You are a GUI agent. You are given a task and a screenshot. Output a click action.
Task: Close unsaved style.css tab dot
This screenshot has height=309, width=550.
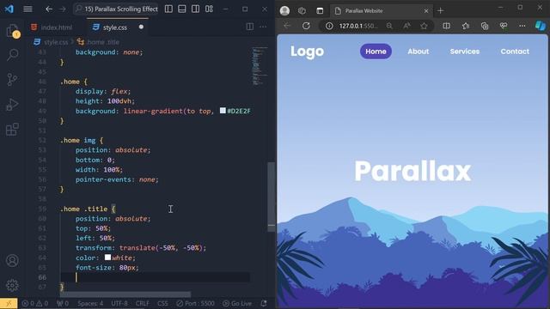pos(141,27)
